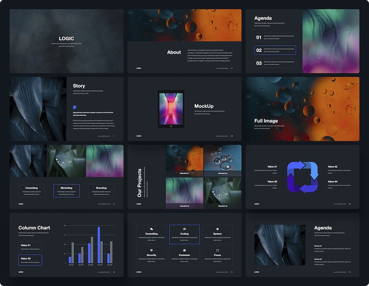Click the gift box icon above Costumer
This screenshot has height=286, width=369.
[184, 250]
